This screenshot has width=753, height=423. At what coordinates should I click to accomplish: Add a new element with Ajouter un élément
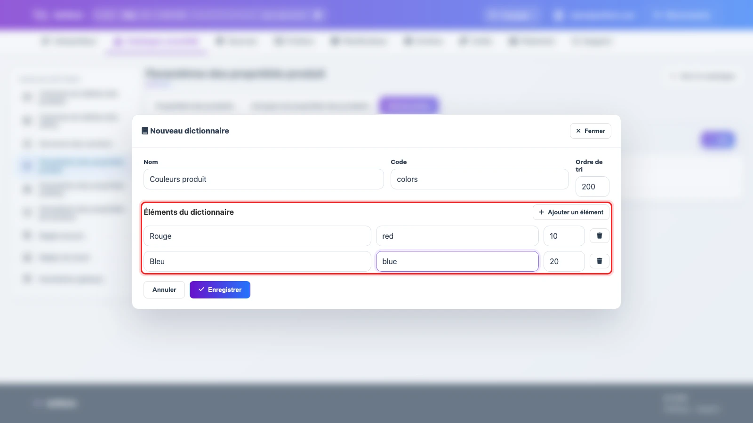coord(571,212)
